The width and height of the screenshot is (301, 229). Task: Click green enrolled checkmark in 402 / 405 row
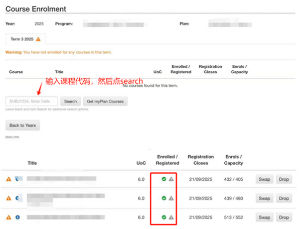[164, 179]
